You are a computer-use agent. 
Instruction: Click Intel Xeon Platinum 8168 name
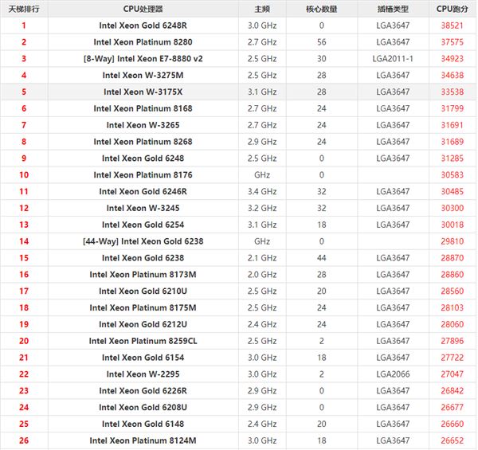pyautogui.click(x=143, y=108)
